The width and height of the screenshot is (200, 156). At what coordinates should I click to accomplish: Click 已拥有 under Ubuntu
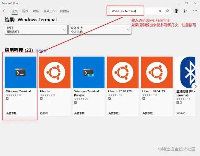click(x=44, y=113)
